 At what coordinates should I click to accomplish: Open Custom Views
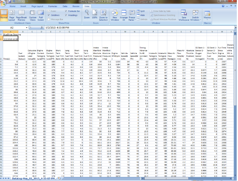point(33,15)
